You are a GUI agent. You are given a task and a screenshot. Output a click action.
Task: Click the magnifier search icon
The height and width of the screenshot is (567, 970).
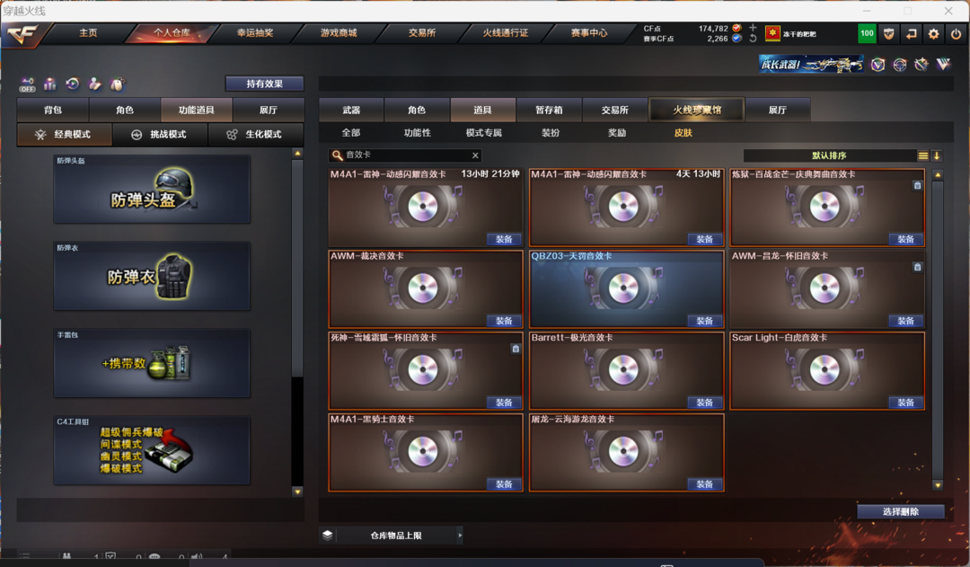tap(337, 155)
